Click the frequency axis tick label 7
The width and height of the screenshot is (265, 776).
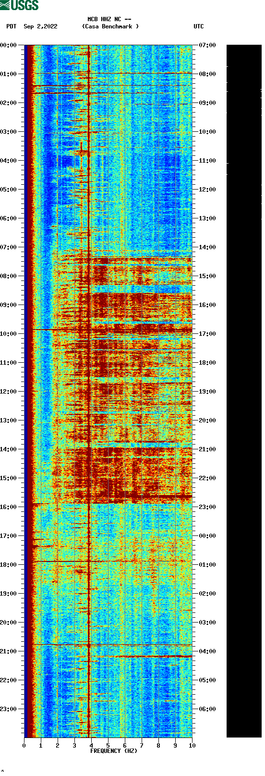click(142, 746)
